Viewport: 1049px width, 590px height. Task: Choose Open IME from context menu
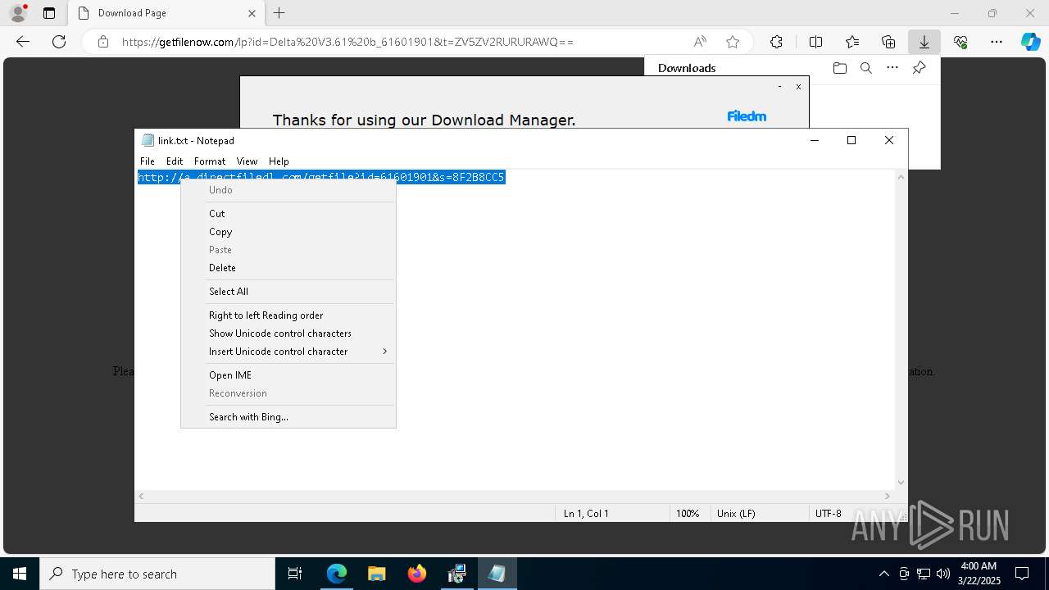point(288,375)
